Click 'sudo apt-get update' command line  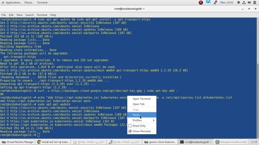(x=35, y=104)
